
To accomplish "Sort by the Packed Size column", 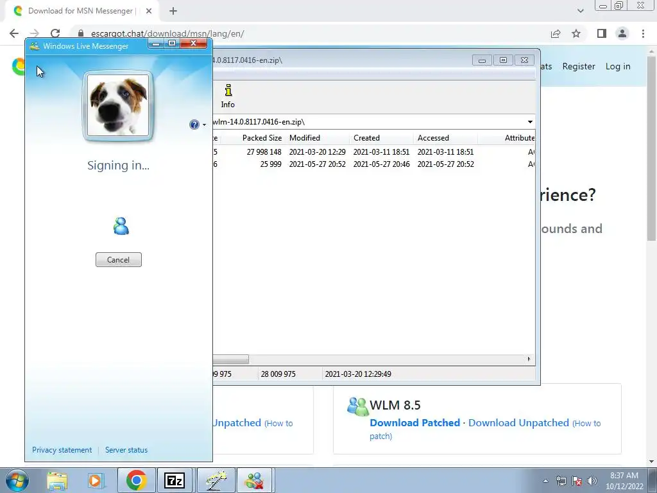I will [x=262, y=138].
